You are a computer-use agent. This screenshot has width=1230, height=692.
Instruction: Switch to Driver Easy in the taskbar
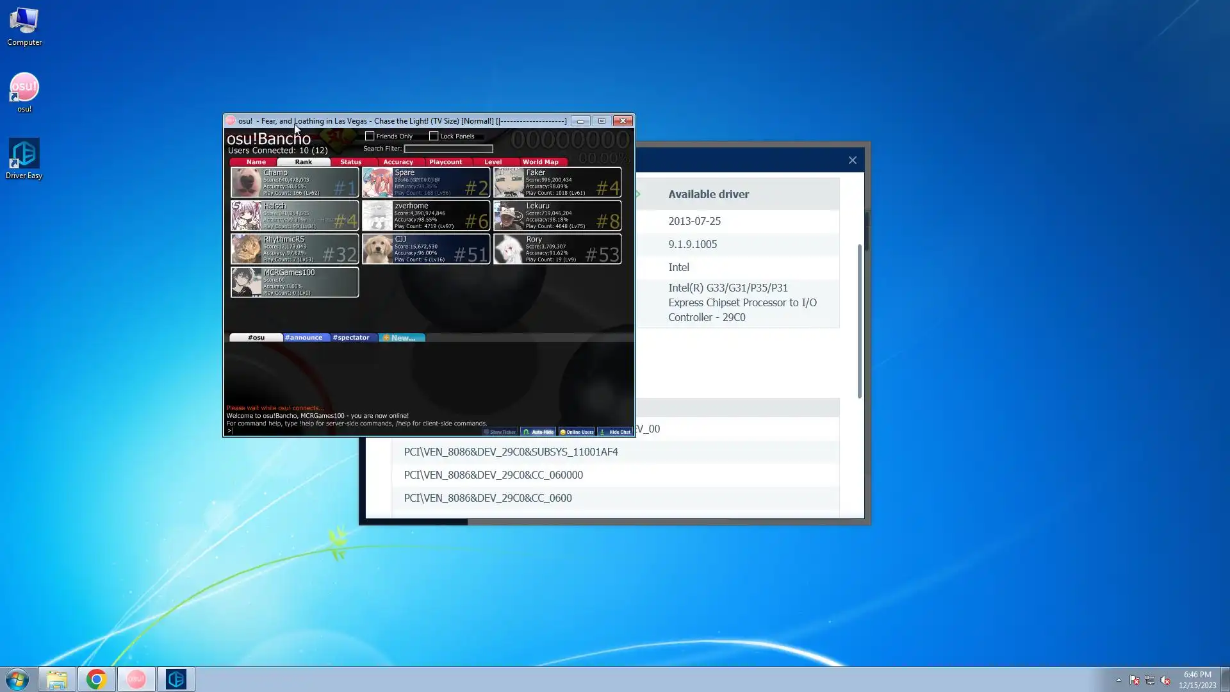[x=176, y=679]
